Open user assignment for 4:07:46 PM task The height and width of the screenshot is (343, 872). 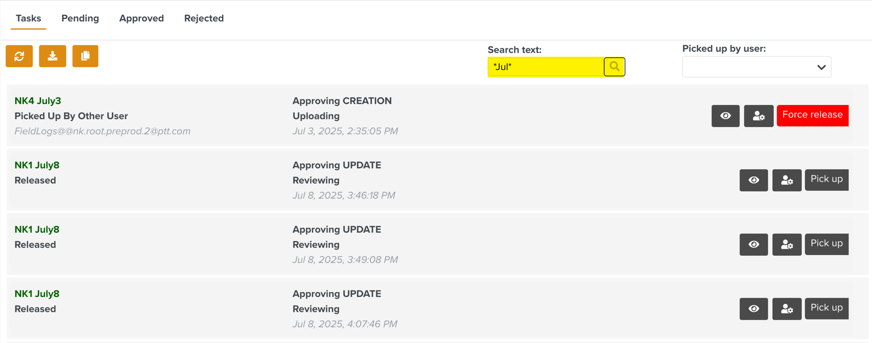(787, 309)
